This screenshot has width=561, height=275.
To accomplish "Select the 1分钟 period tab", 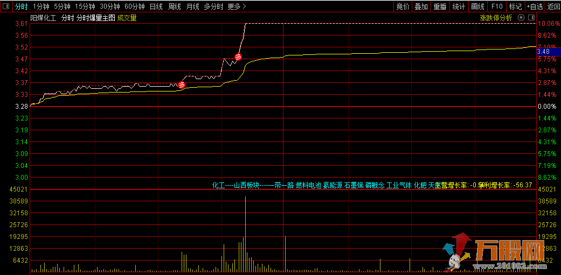I will point(41,6).
